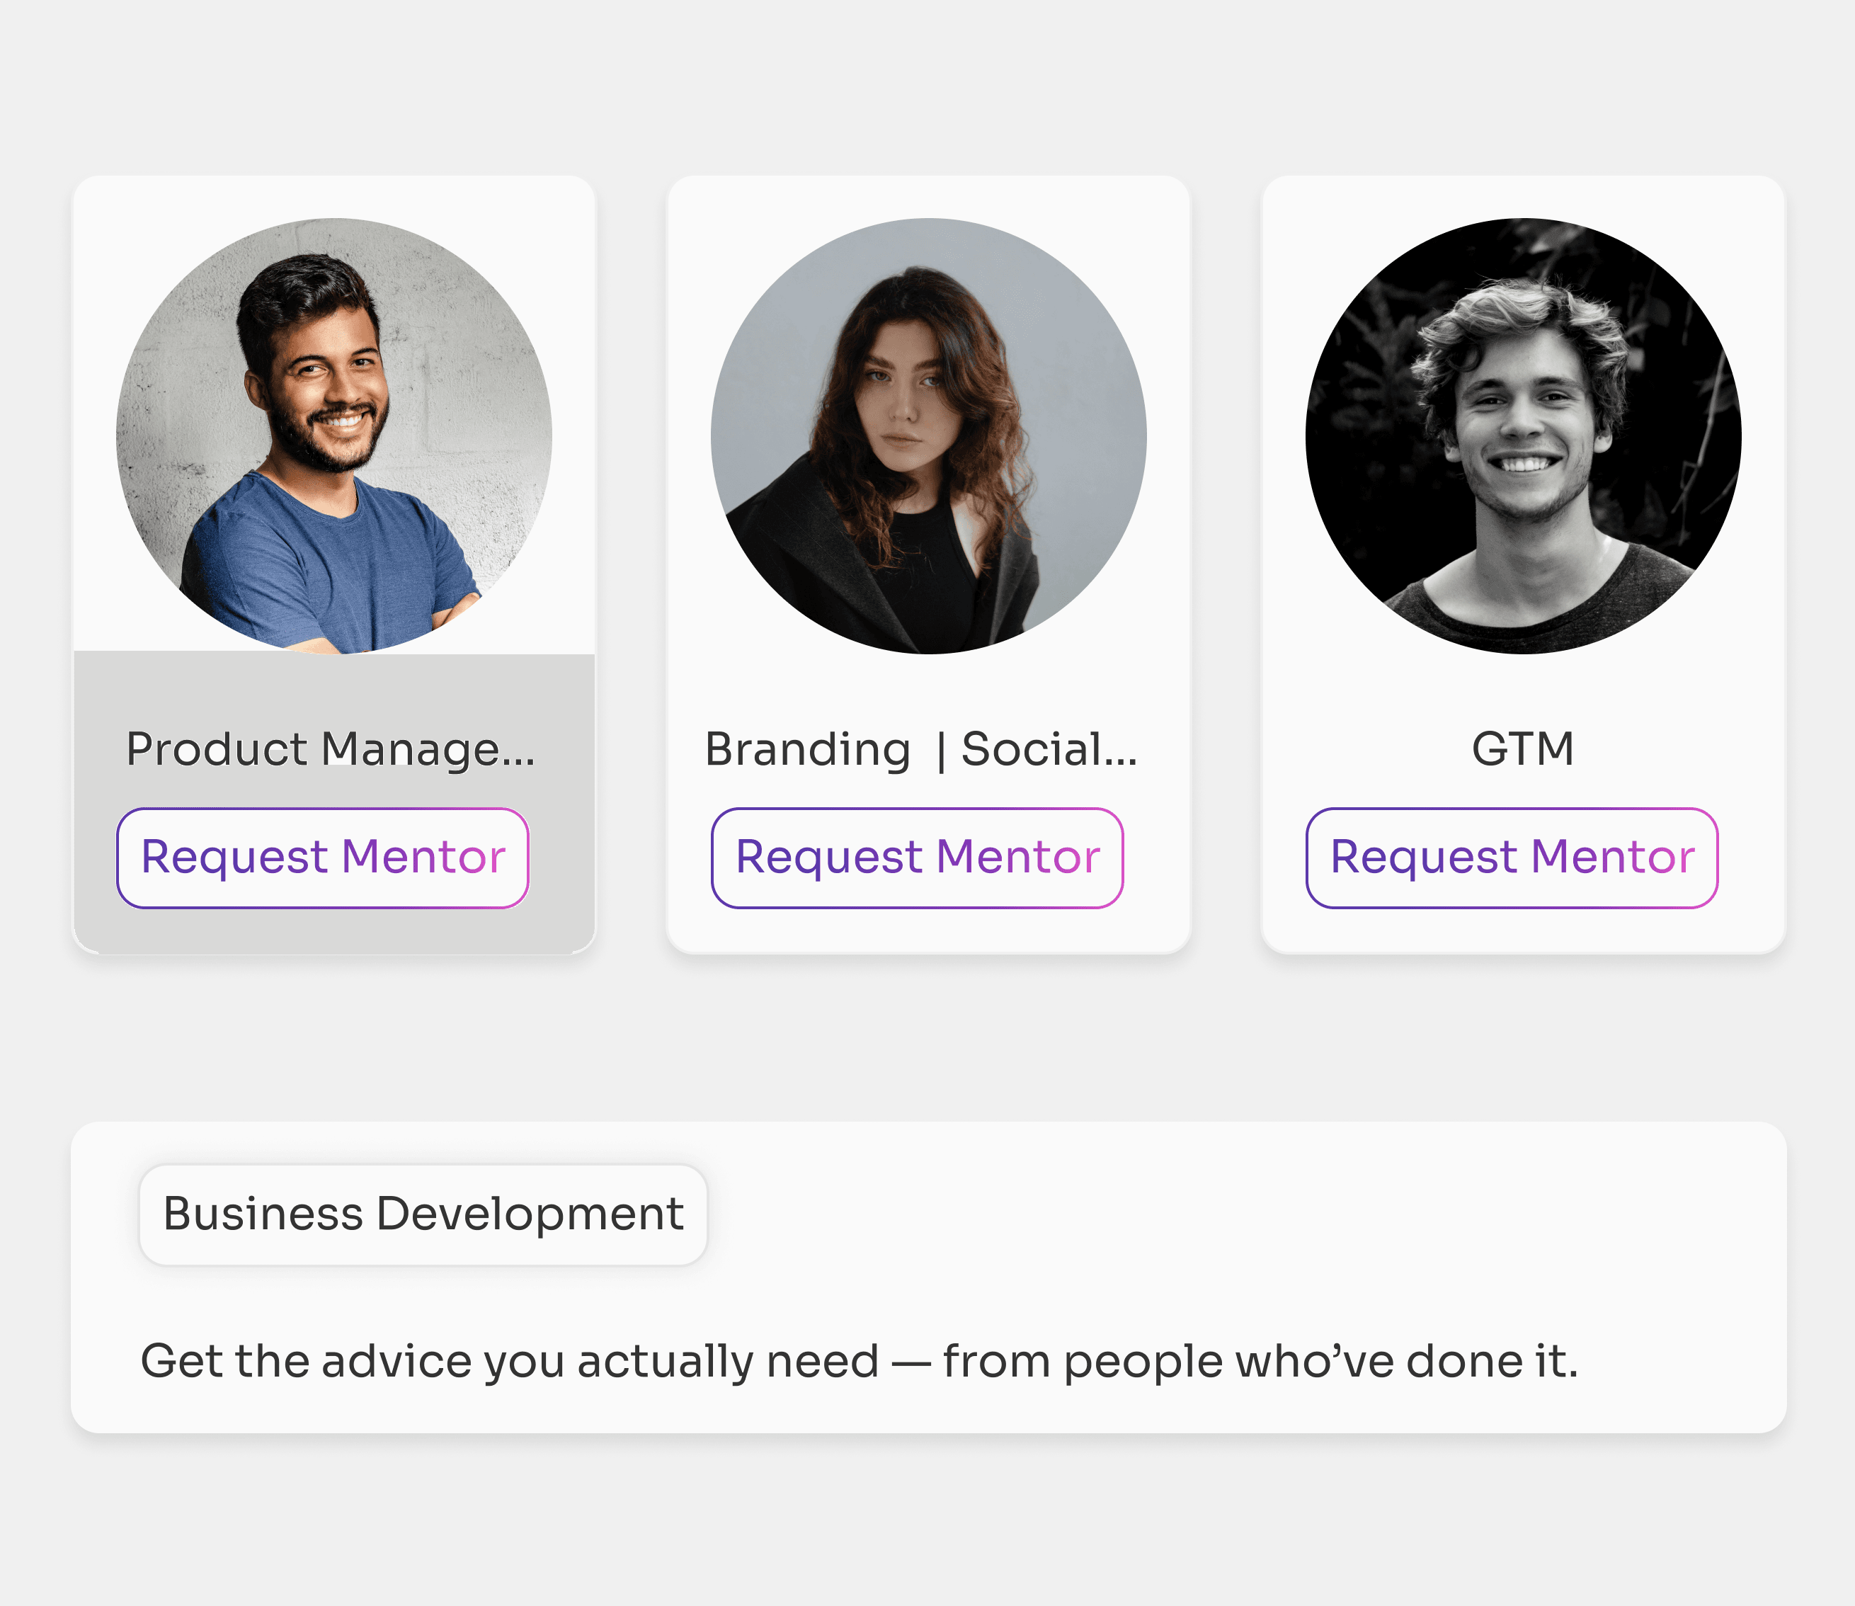The image size is (1855, 1606).
Task: Open the first mentor card
Action: click(336, 556)
